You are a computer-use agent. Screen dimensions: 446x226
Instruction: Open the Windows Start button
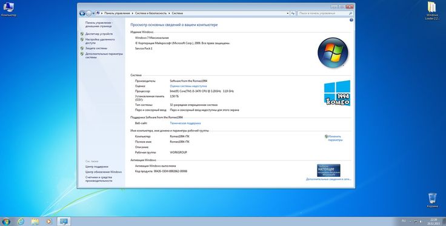pyautogui.click(x=6, y=221)
